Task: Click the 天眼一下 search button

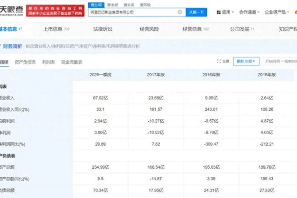Action: (196, 12)
